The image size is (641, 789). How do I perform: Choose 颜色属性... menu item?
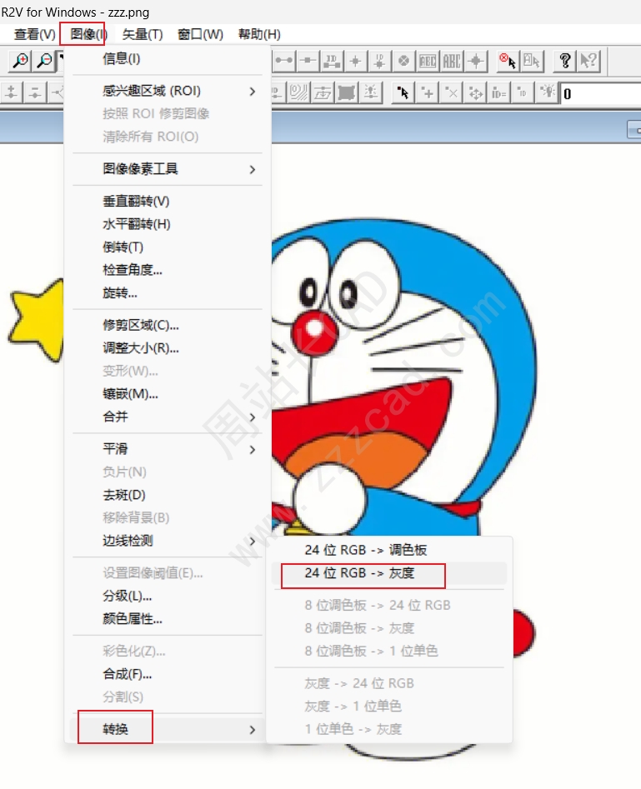click(x=168, y=619)
